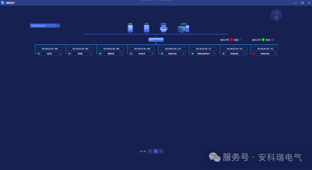Select the 后台机 workstation icon
This screenshot has height=170, width=312.
click(x=183, y=28)
